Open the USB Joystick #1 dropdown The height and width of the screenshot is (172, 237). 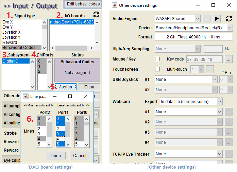tap(186, 80)
